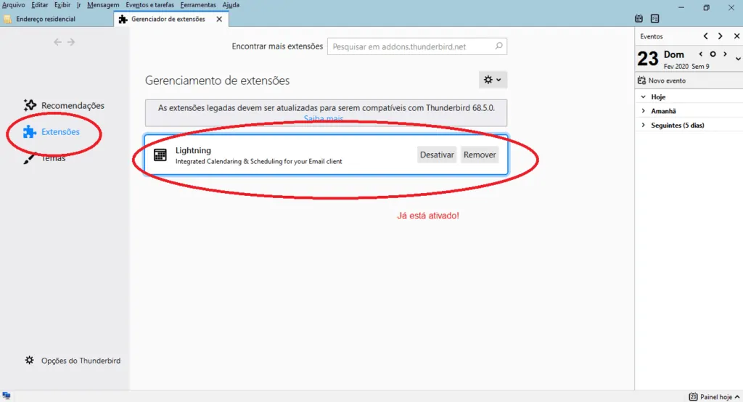Open the tasks tab icon
The height and width of the screenshot is (402, 743).
(x=655, y=18)
